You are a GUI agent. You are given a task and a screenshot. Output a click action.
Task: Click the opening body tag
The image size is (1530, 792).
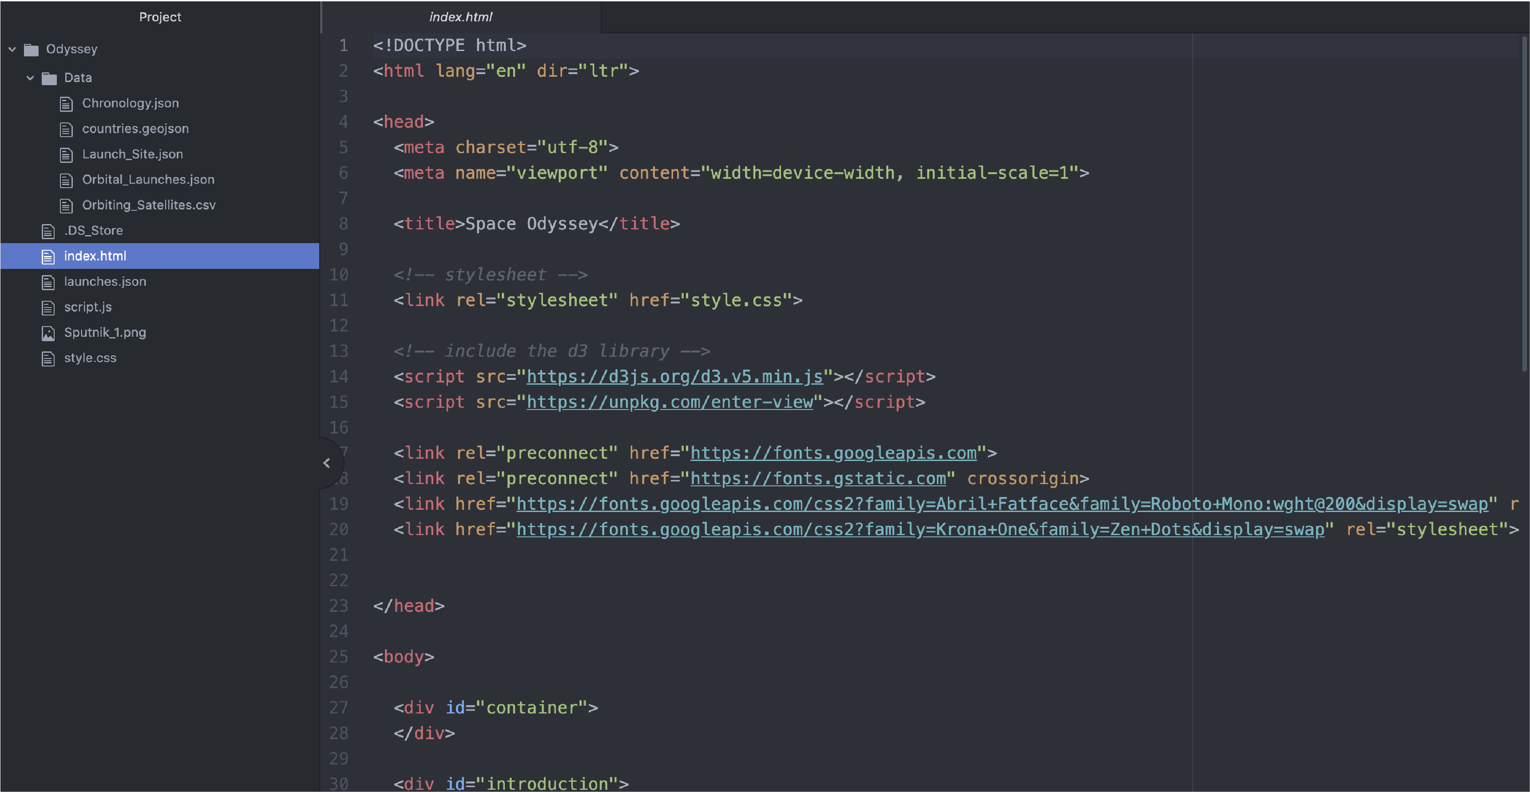point(403,657)
